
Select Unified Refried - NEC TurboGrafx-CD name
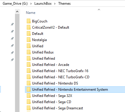point(61,77)
